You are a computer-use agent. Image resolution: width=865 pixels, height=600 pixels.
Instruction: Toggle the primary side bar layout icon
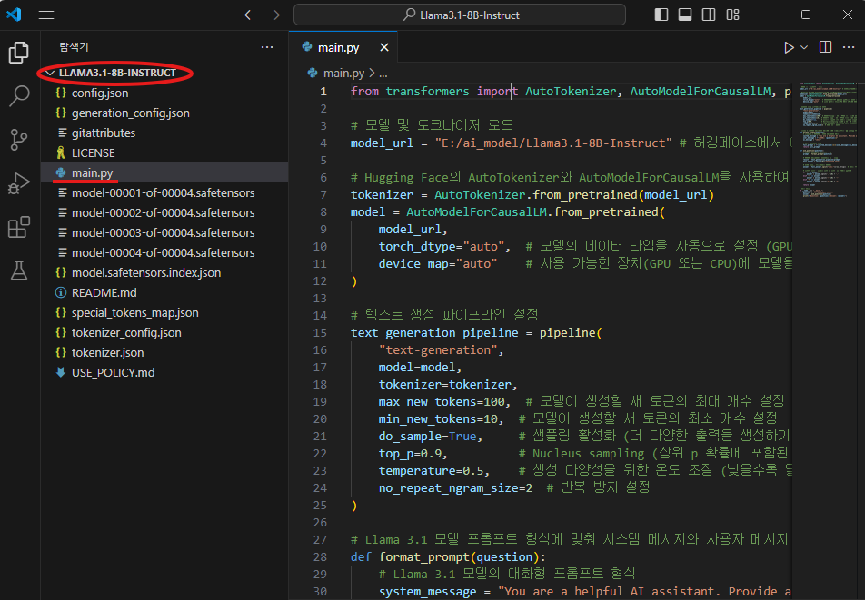coord(661,15)
